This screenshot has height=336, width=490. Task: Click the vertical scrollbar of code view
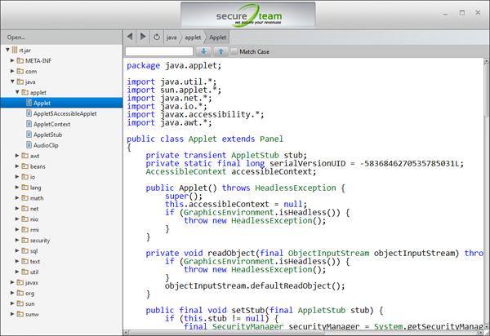(x=487, y=193)
